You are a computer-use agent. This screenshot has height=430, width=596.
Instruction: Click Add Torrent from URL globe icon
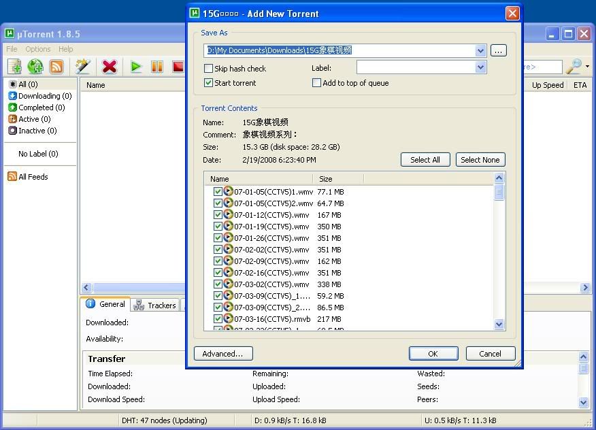coord(35,67)
